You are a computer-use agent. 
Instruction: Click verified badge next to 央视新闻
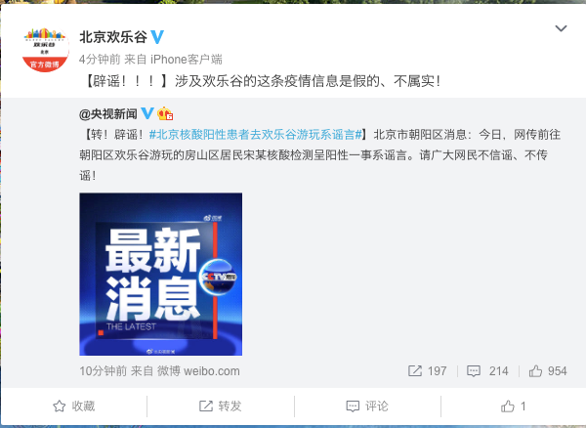[146, 113]
